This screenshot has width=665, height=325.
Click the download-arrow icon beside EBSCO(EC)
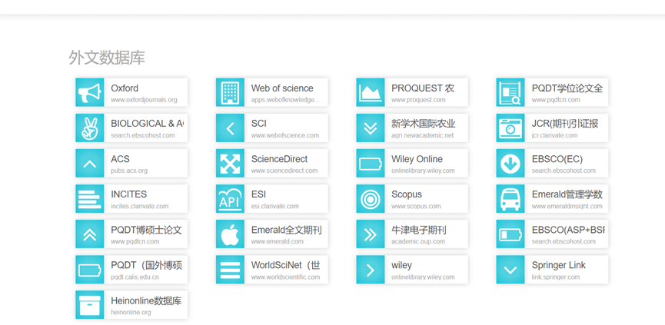pos(510,163)
